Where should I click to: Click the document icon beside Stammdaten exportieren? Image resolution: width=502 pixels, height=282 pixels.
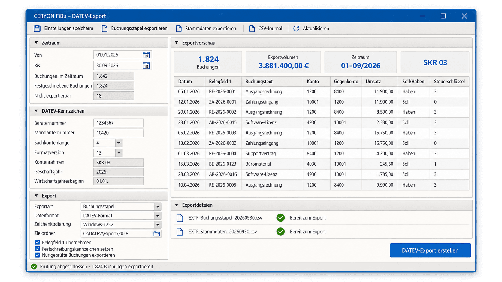click(x=179, y=28)
